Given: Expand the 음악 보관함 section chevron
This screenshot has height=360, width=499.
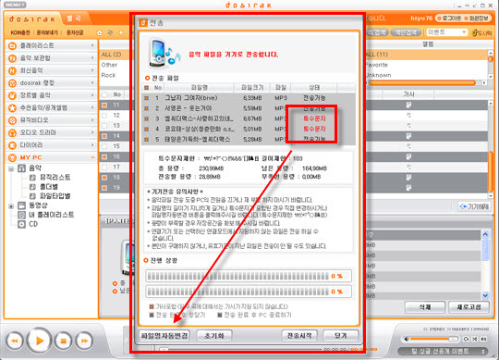Looking at the screenshot, I should pyautogui.click(x=92, y=58).
